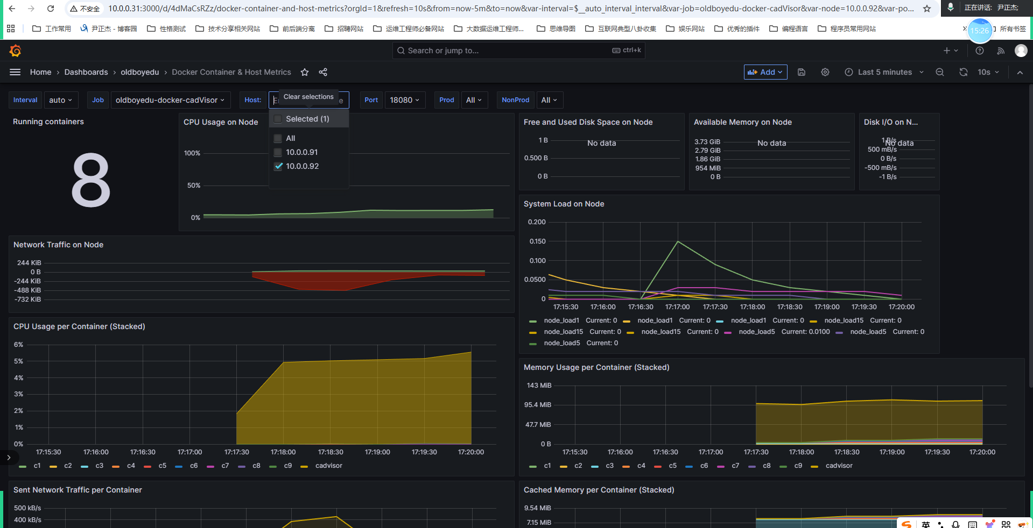Screen dimensions: 1033x528
Task: Click the Host filter input field
Action: 308,100
